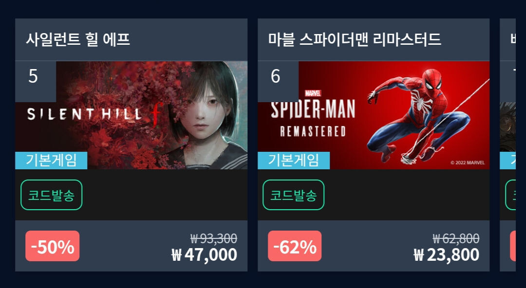
Task: Click 기본게임 tag on Spider-Man card
Action: (294, 160)
